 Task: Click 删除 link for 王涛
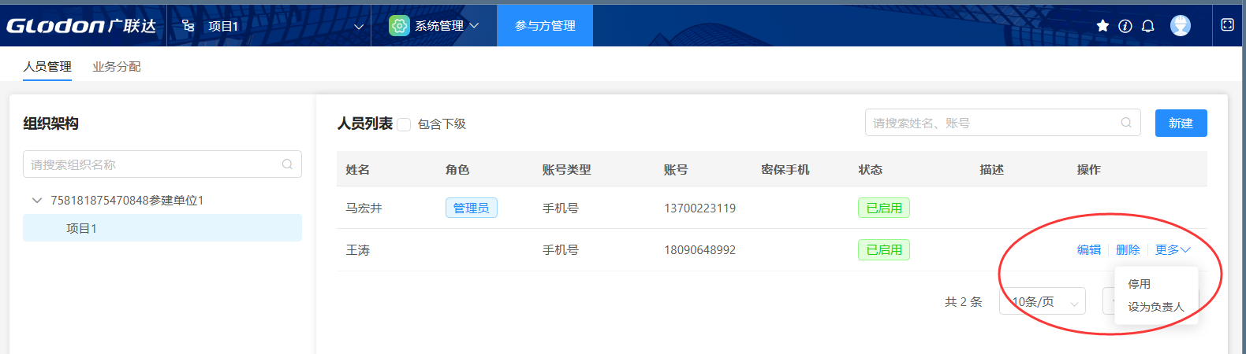(1128, 249)
